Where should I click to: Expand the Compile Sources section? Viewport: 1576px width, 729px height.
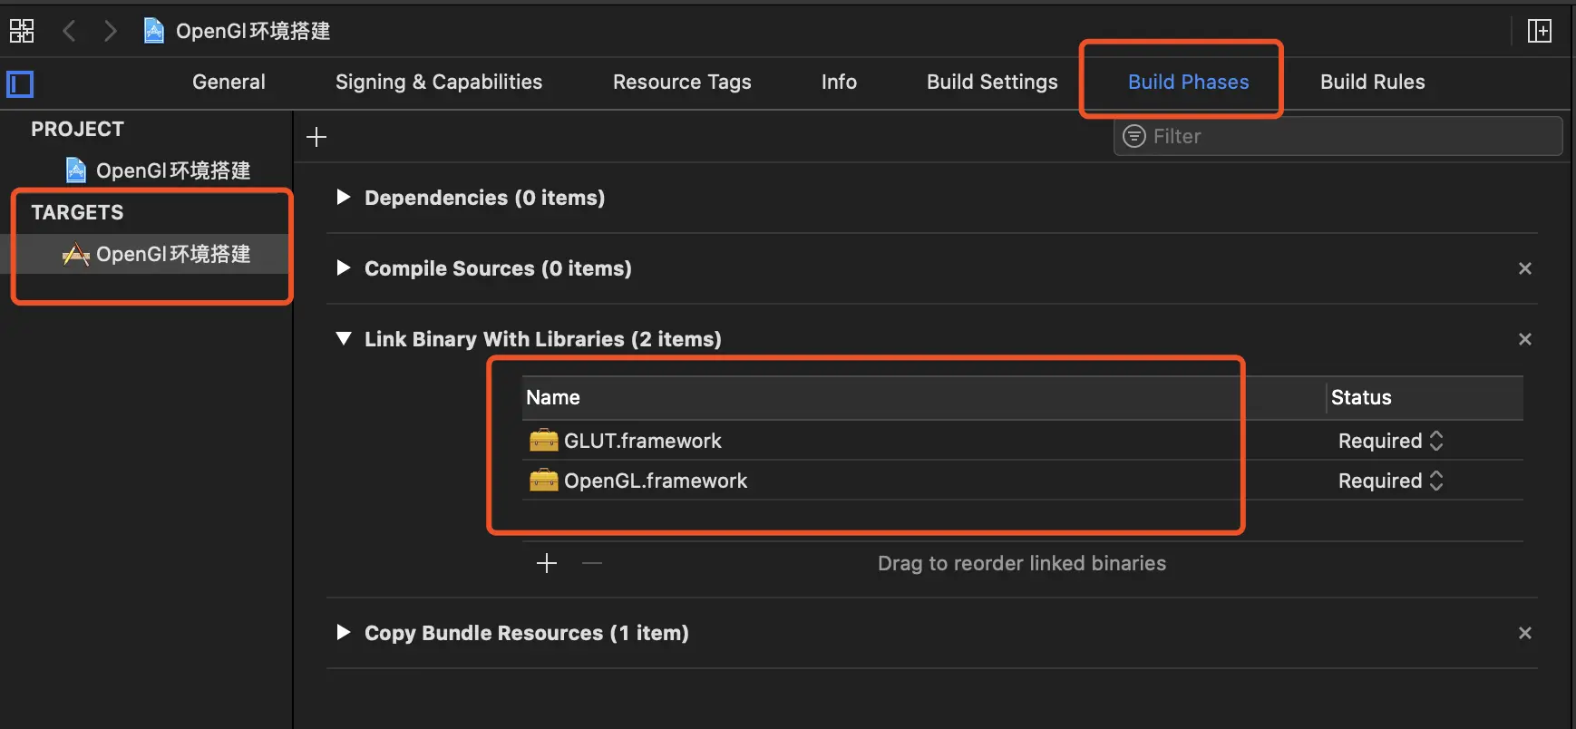pos(344,268)
